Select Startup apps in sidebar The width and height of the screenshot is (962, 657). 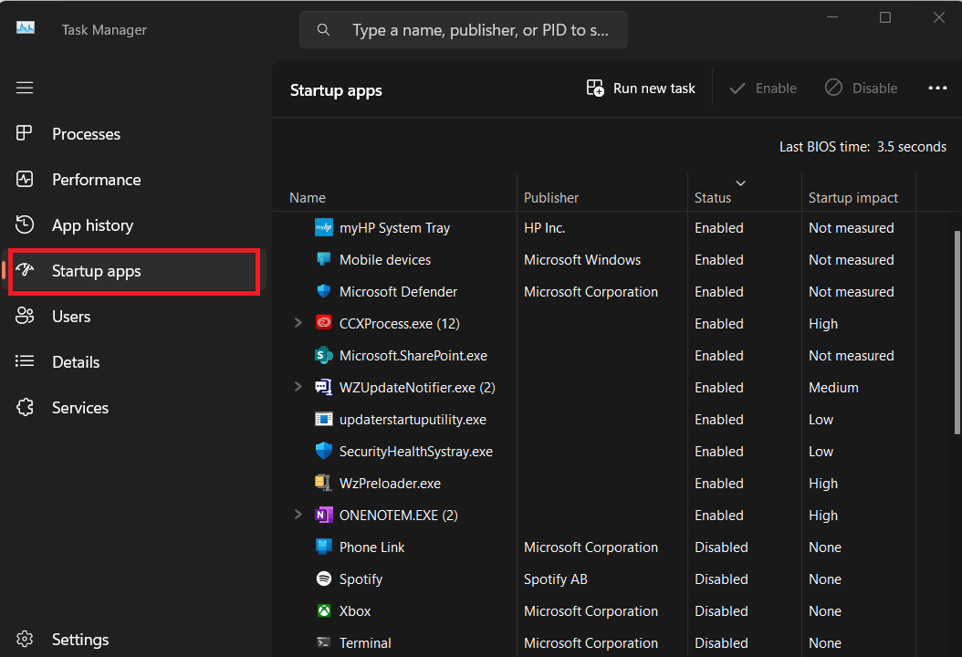click(x=134, y=271)
